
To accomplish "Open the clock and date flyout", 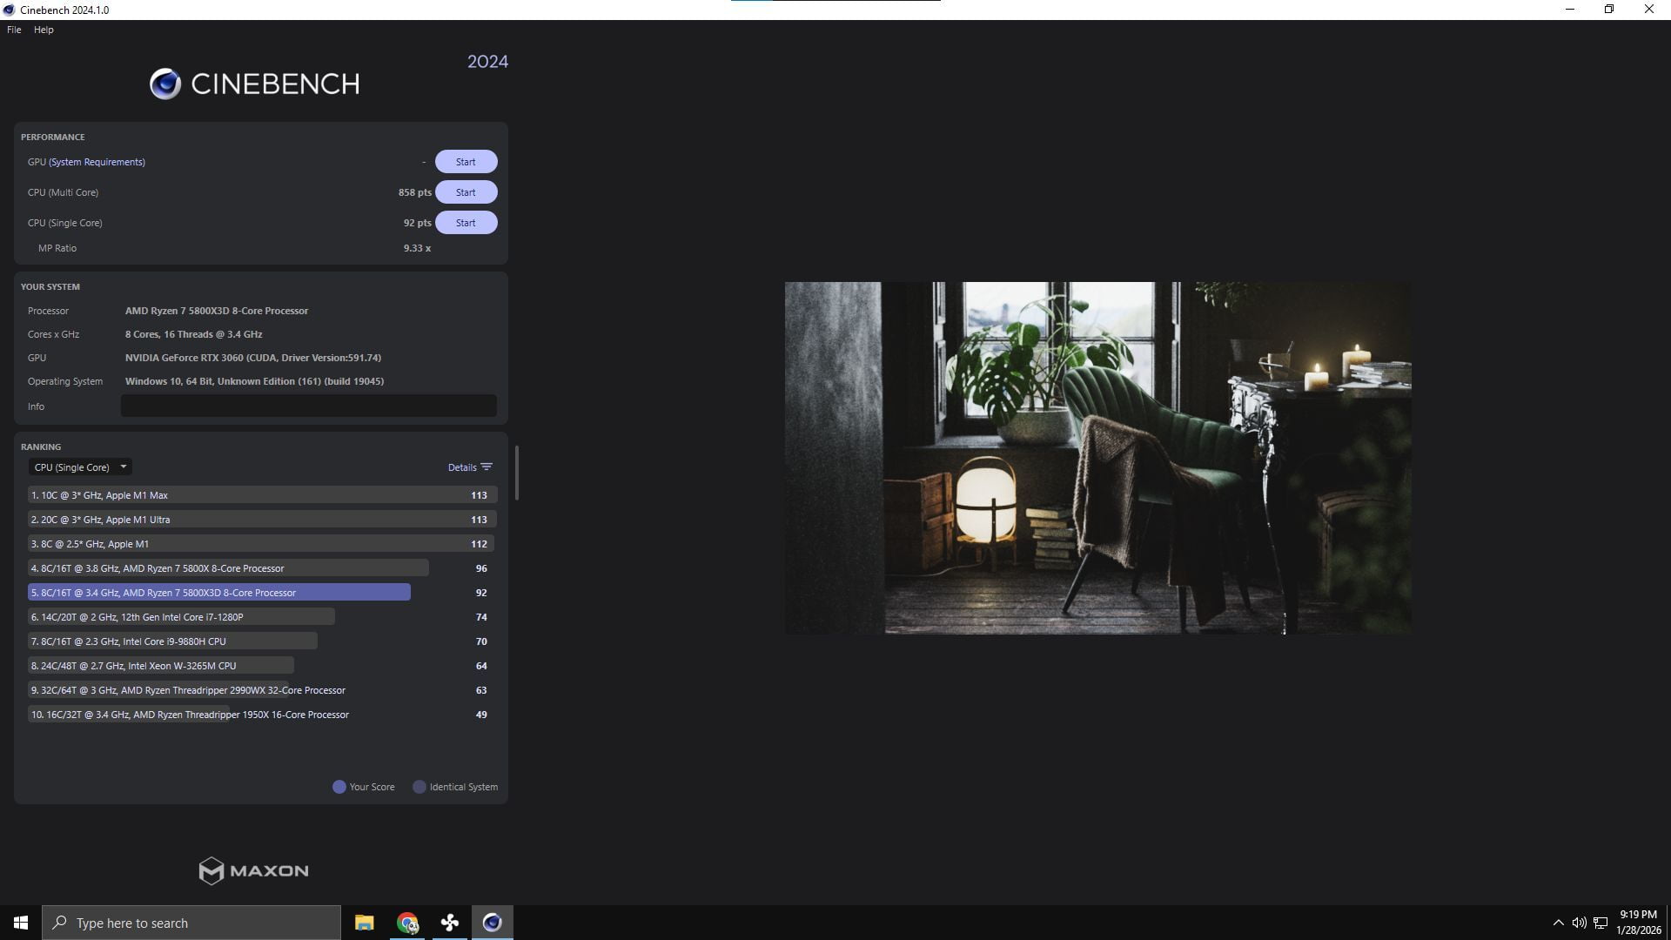I will [x=1639, y=923].
